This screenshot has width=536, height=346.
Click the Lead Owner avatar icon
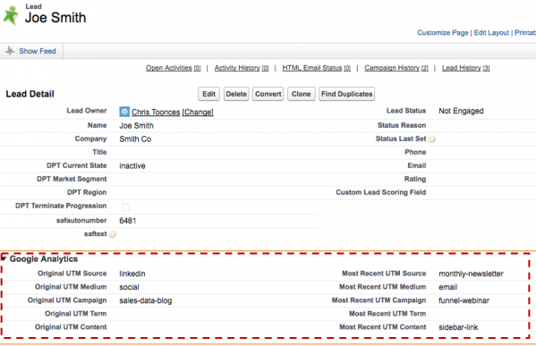(124, 112)
